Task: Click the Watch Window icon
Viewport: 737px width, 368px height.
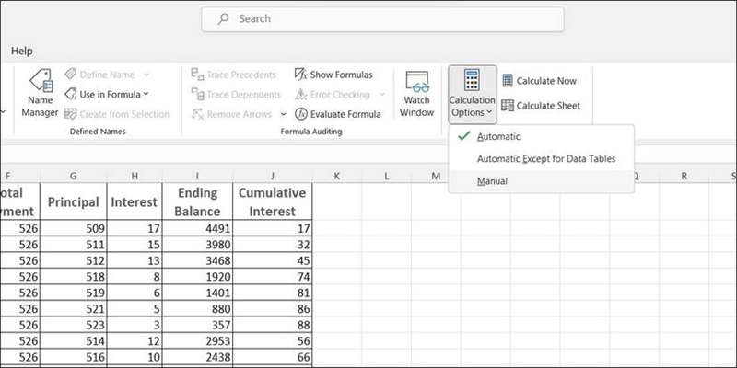Action: click(x=416, y=95)
